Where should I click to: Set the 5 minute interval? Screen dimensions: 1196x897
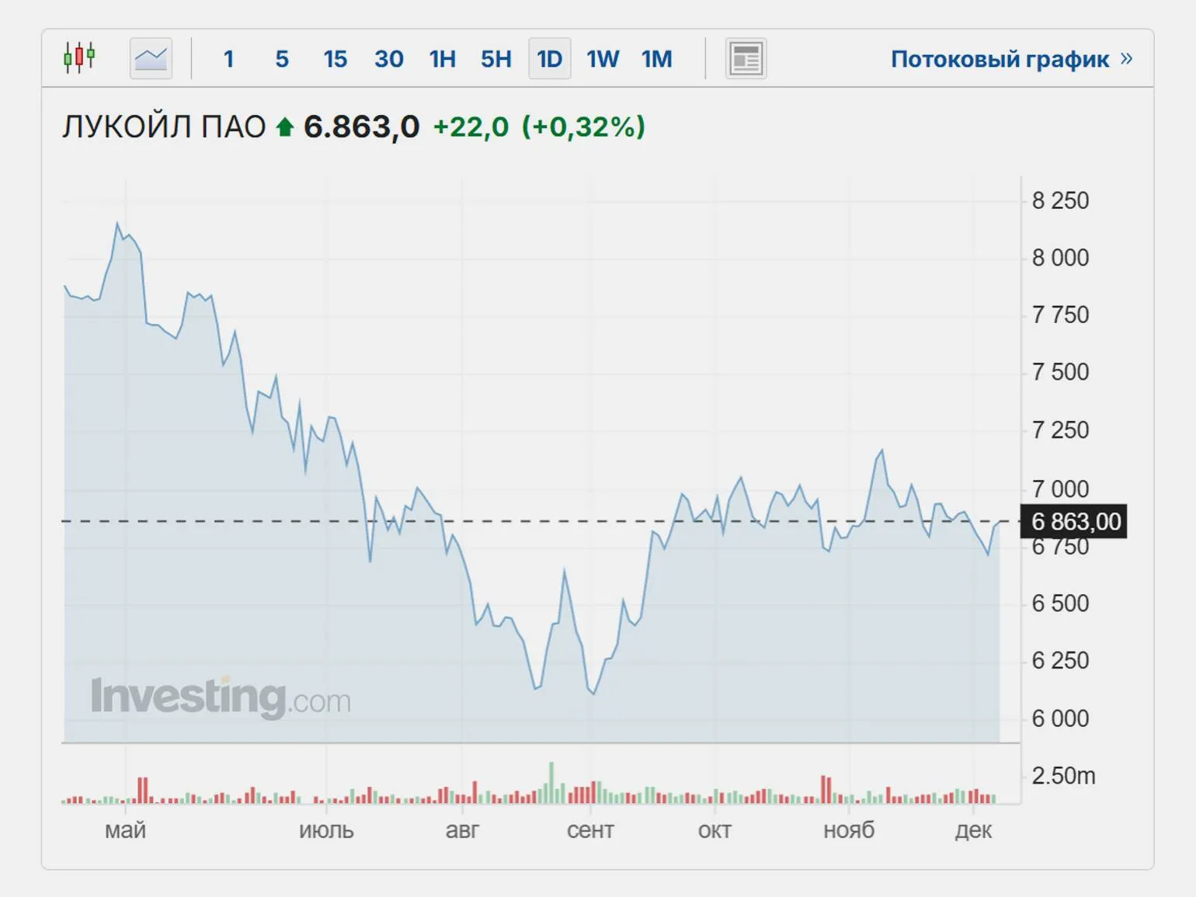pyautogui.click(x=282, y=59)
